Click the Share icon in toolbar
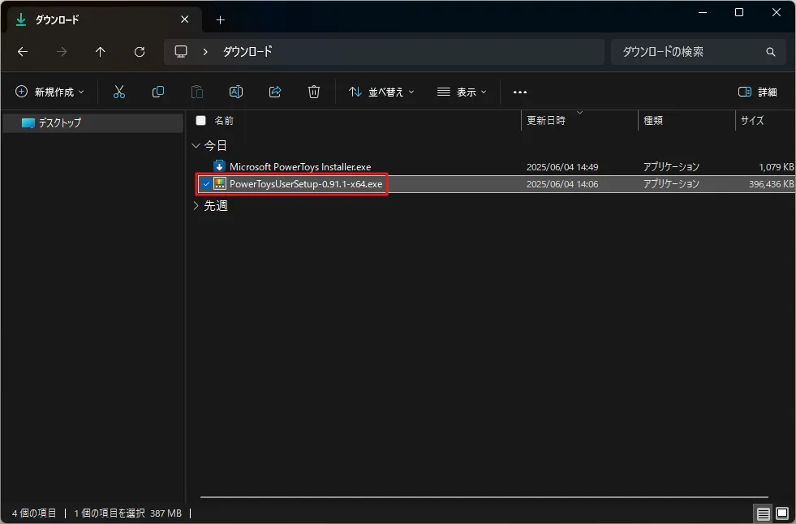The image size is (796, 524). point(275,92)
